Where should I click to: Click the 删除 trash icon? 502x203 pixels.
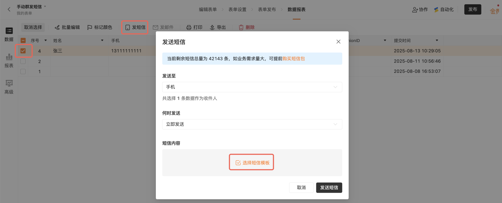[x=241, y=27]
